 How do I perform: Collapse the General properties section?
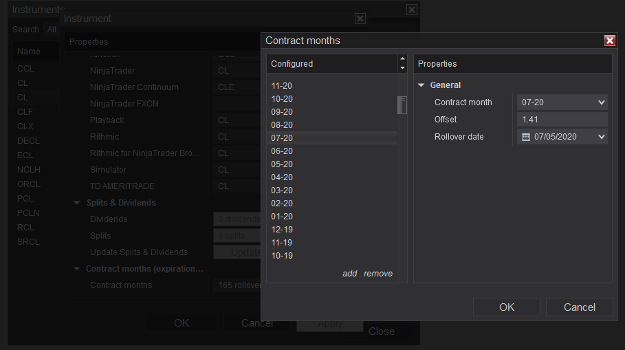click(421, 85)
